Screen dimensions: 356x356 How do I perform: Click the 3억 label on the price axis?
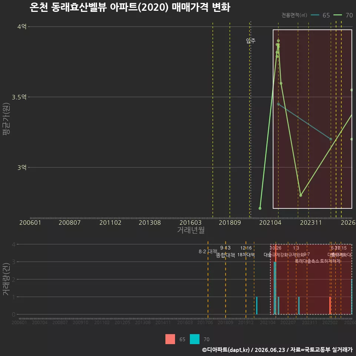pos(22,167)
